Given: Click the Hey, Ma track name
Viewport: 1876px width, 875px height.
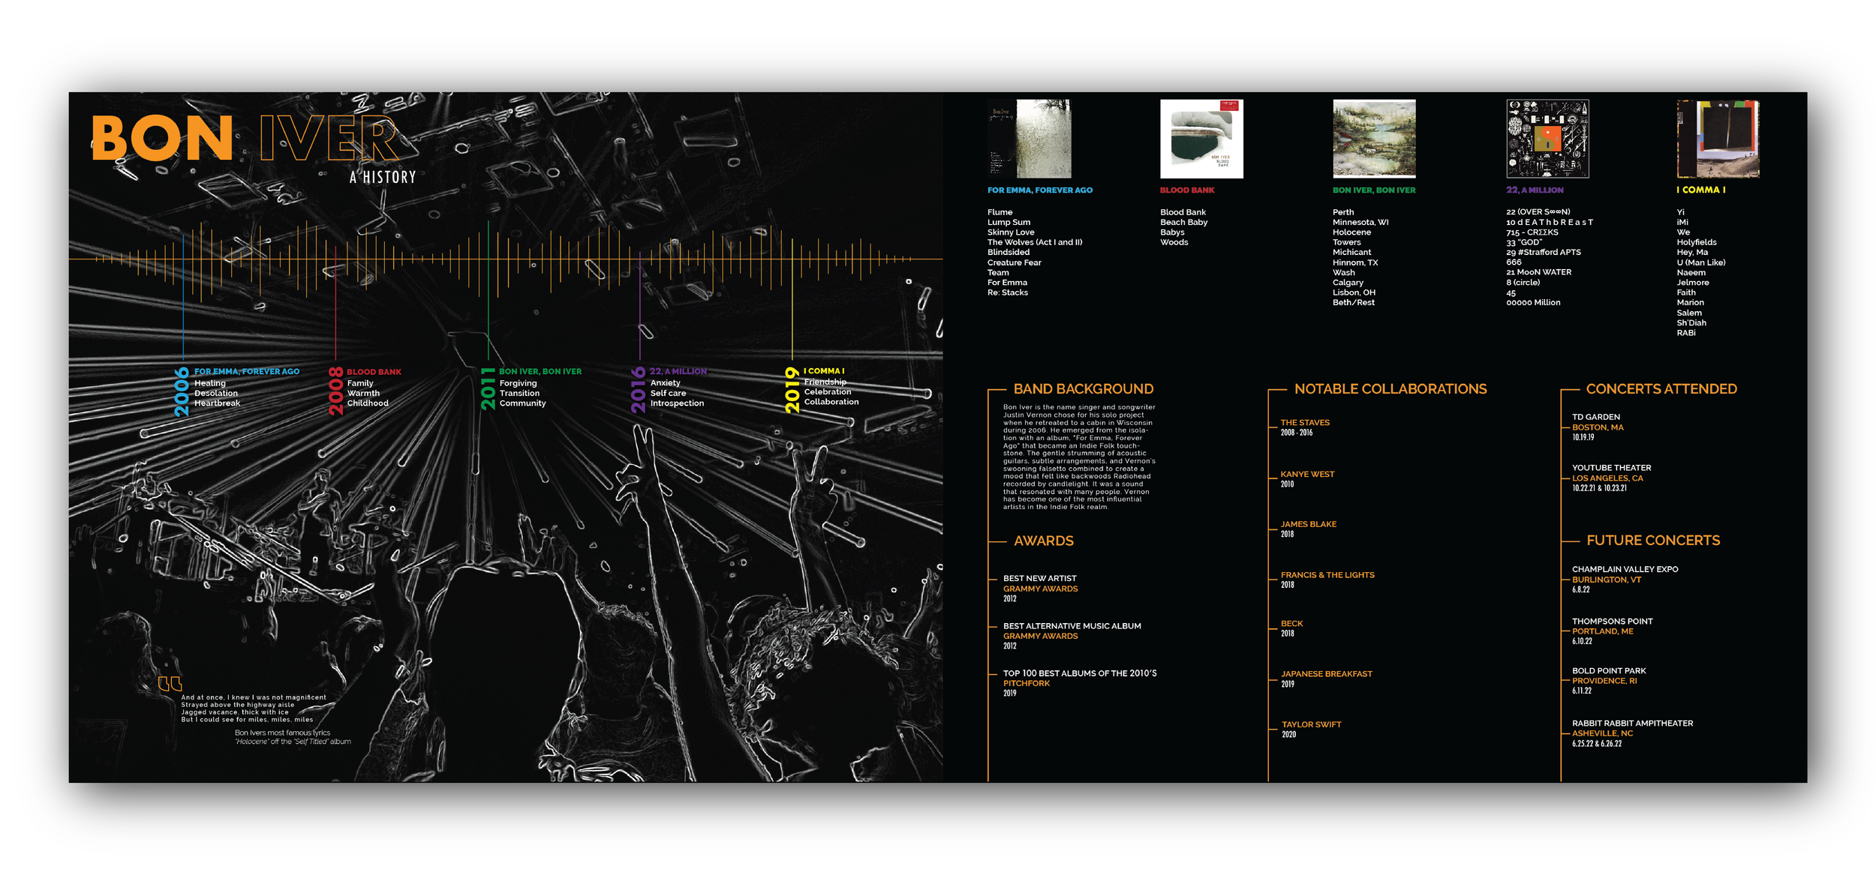Looking at the screenshot, I should [1692, 253].
